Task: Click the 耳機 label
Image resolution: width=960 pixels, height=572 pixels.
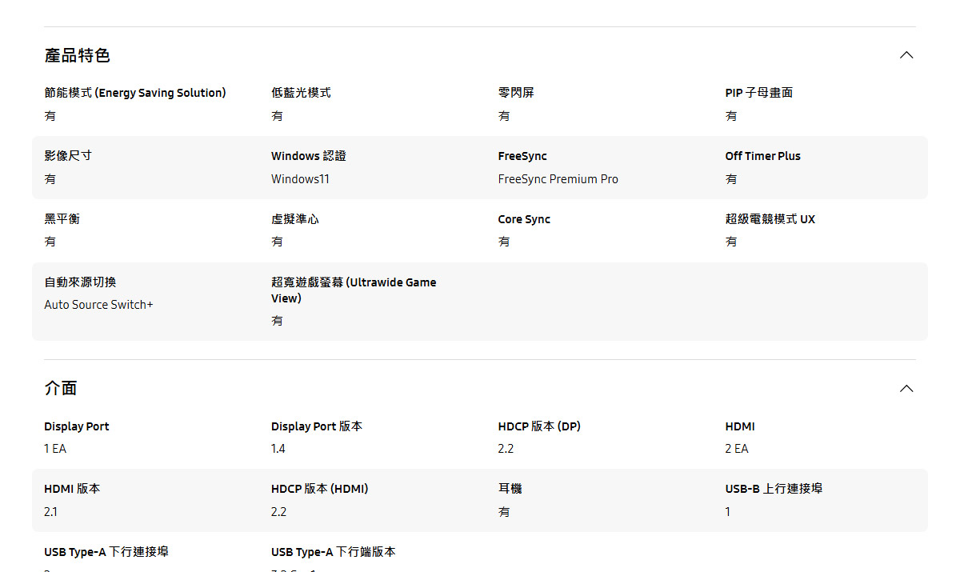Action: coord(510,489)
